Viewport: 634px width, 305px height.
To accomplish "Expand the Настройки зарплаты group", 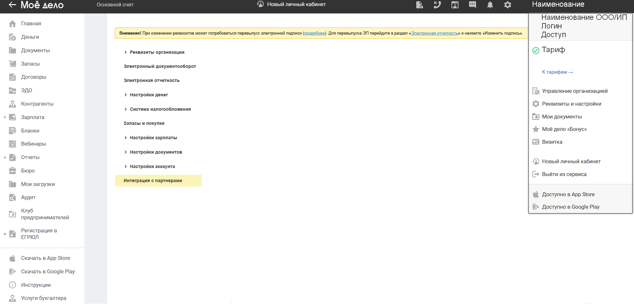I will pos(126,138).
